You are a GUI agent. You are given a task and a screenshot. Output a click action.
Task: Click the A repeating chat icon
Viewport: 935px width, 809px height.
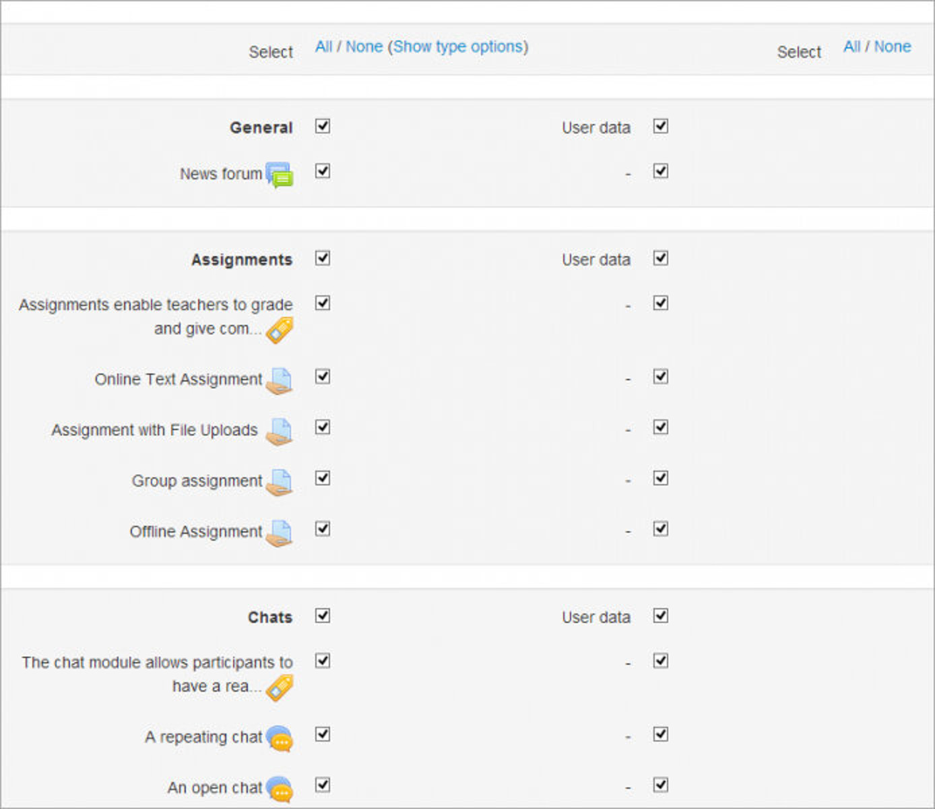click(279, 739)
